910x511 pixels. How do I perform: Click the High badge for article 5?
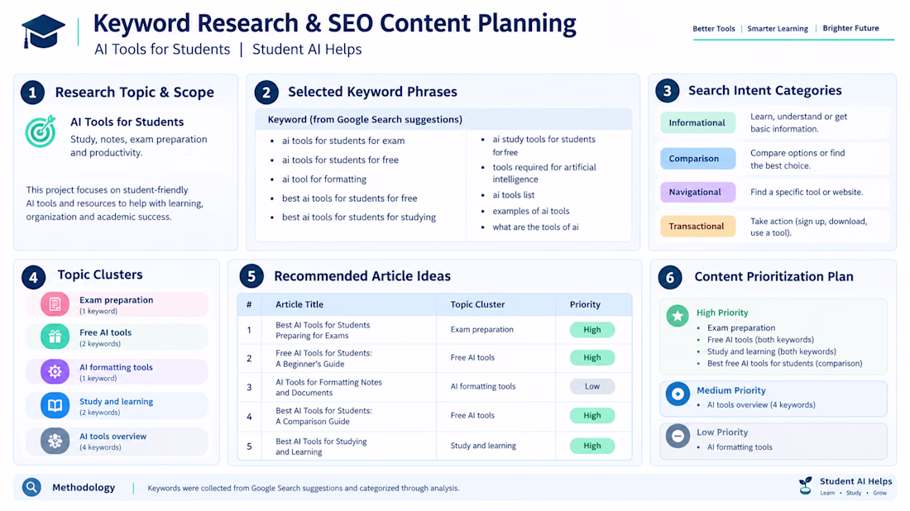[x=592, y=446]
